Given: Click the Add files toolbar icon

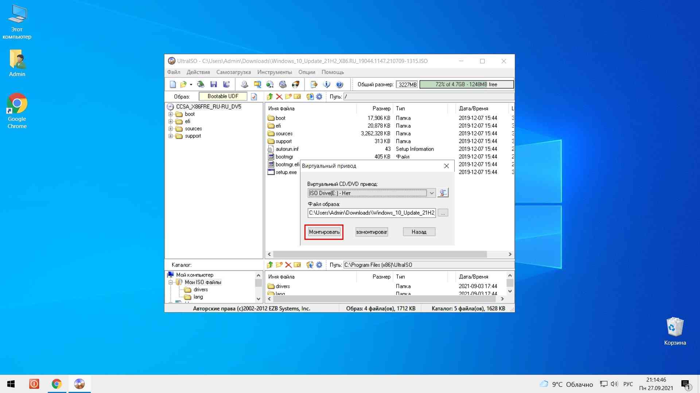Looking at the screenshot, I should point(314,84).
